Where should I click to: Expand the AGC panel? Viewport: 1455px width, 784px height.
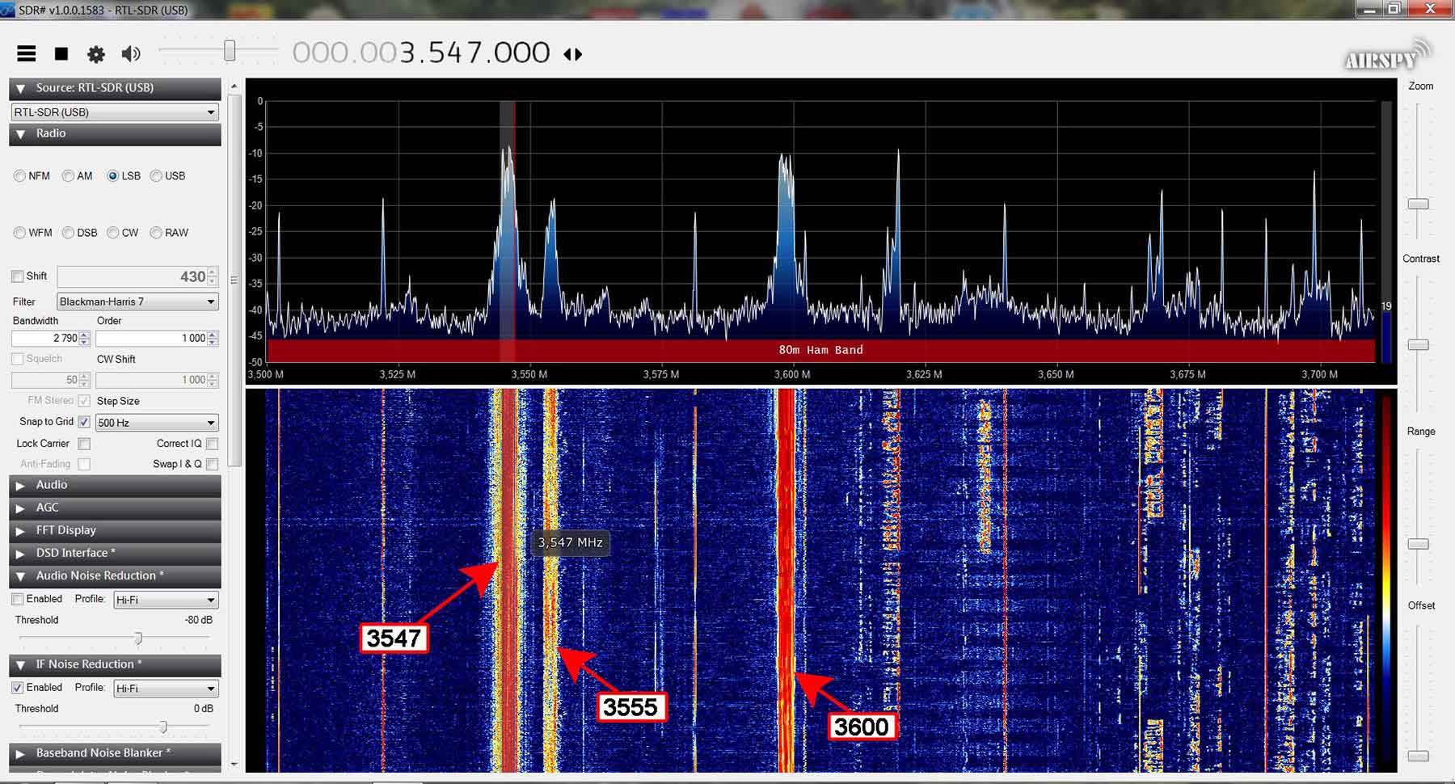pos(115,508)
